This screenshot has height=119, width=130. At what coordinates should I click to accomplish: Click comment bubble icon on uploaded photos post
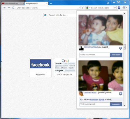pyautogui.click(x=121, y=94)
